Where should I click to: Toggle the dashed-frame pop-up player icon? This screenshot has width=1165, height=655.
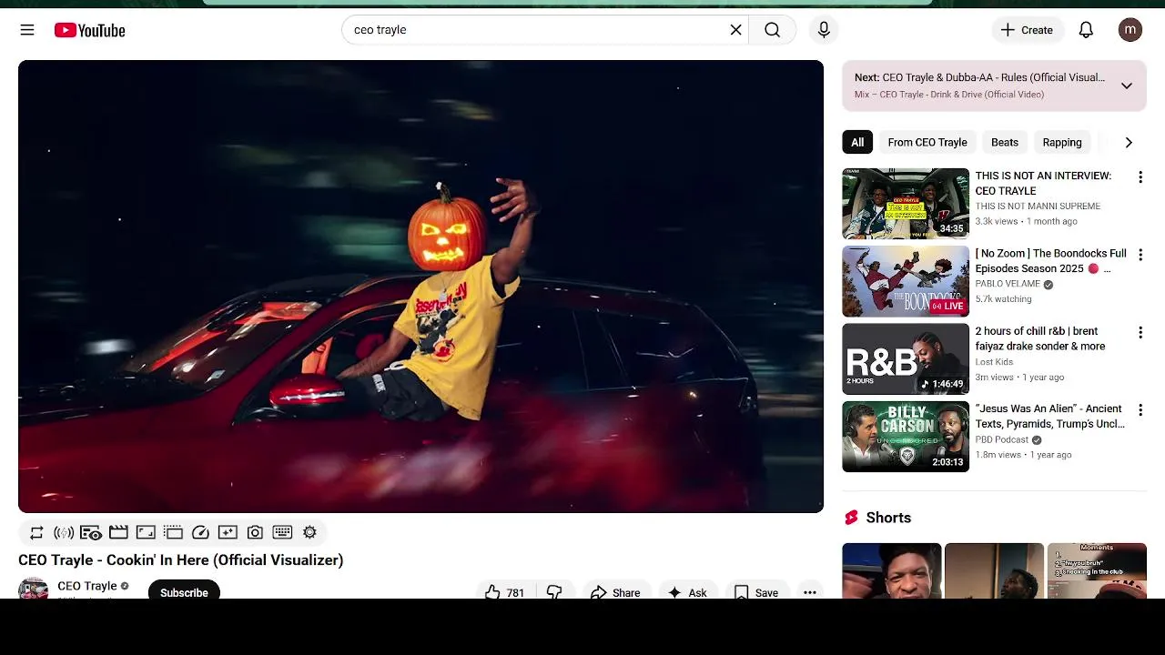(173, 532)
